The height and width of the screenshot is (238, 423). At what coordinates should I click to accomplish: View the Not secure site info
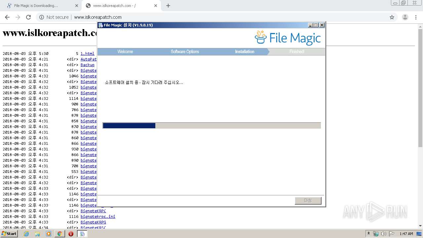54,17
